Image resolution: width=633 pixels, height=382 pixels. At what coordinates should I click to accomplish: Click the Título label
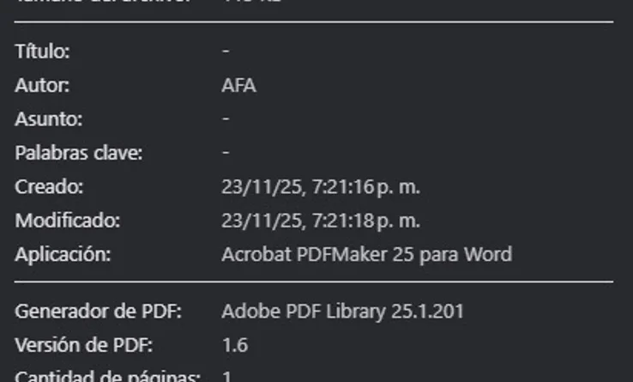[42, 52]
